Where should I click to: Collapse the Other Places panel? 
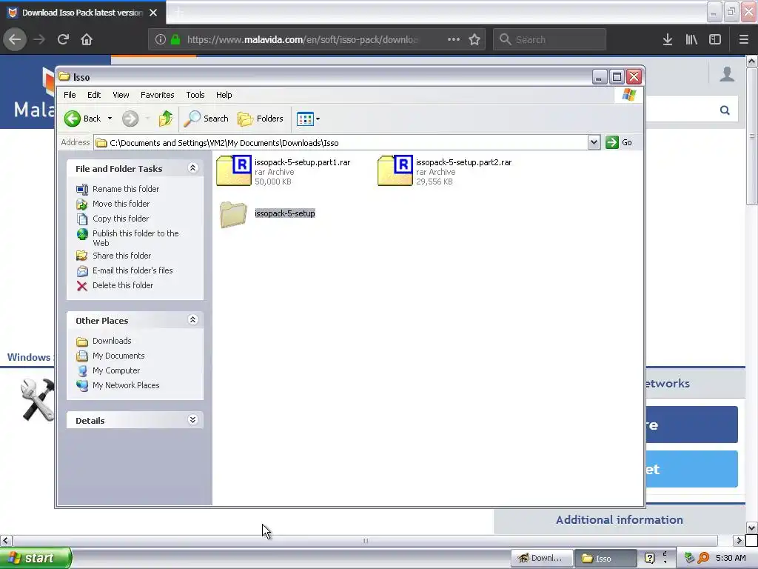click(x=192, y=320)
